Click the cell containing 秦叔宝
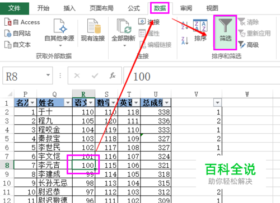280x203 pixels. click(54, 138)
